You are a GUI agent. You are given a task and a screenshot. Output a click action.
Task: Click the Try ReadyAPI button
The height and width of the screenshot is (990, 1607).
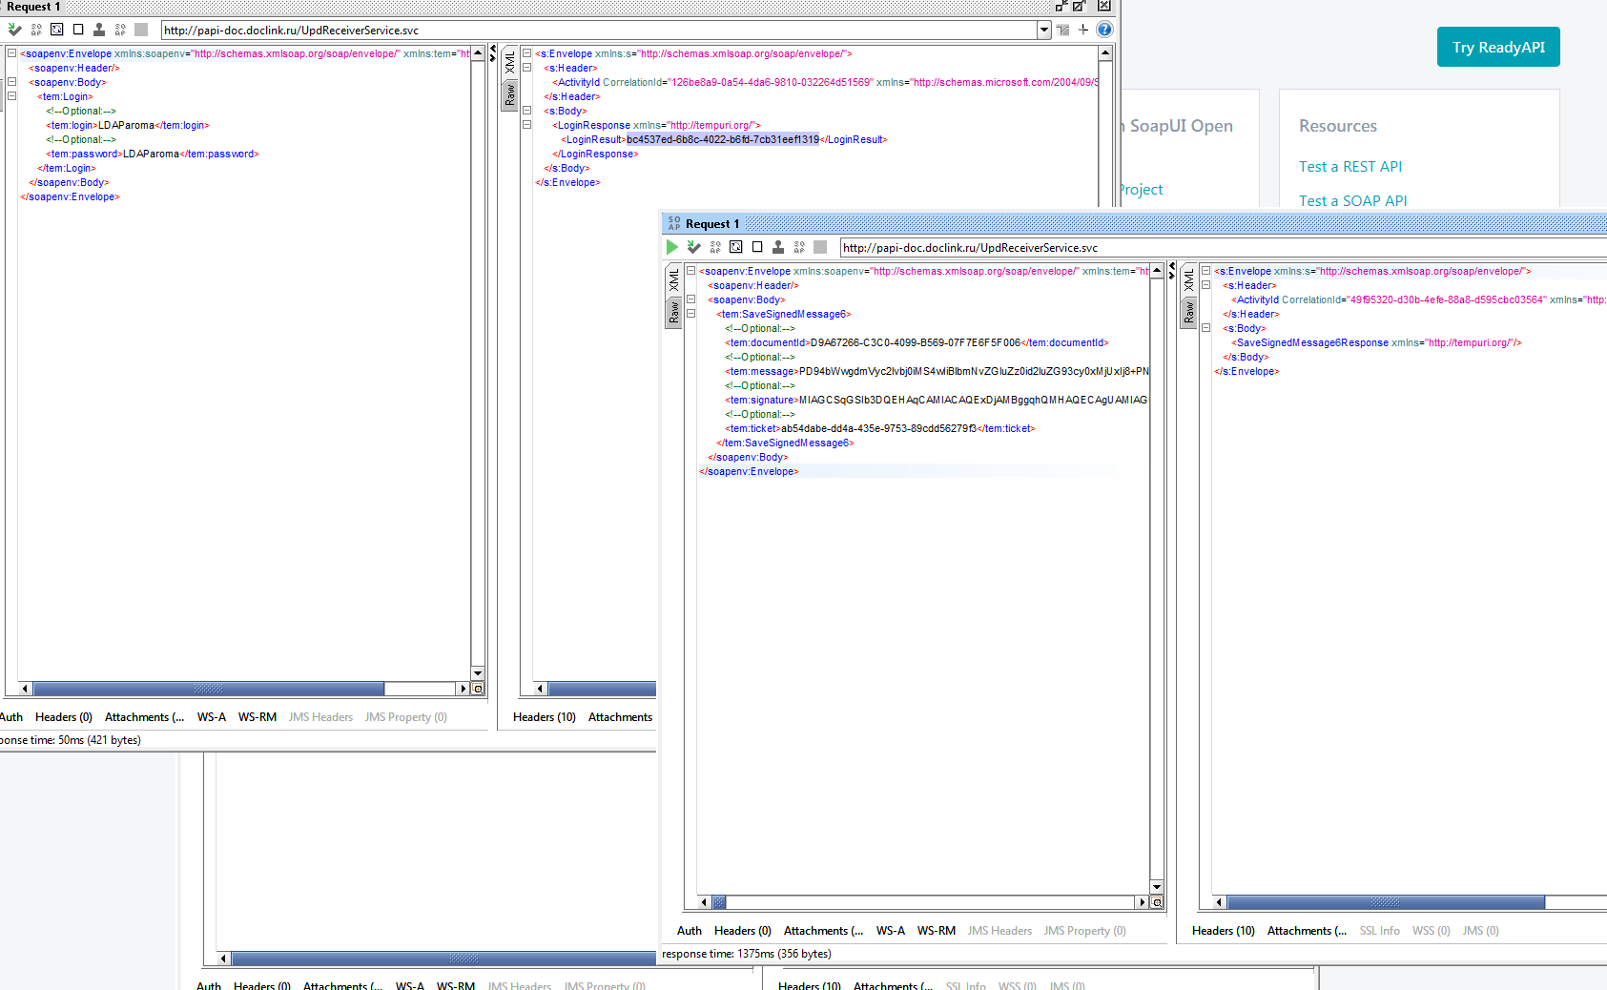tap(1498, 47)
